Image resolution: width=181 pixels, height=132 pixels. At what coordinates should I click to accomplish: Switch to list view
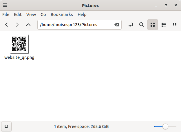point(164,25)
